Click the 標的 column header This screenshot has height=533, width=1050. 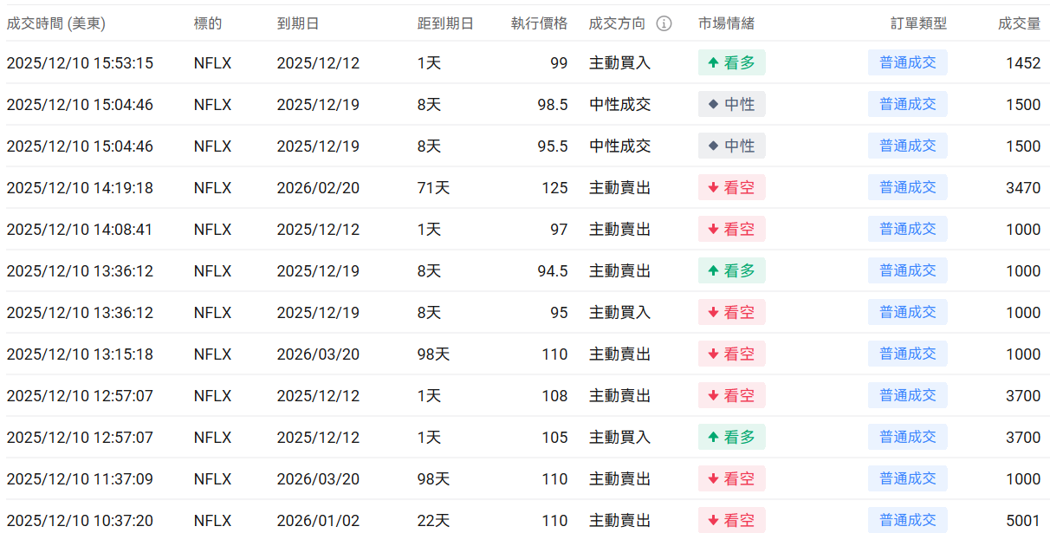pyautogui.click(x=208, y=23)
